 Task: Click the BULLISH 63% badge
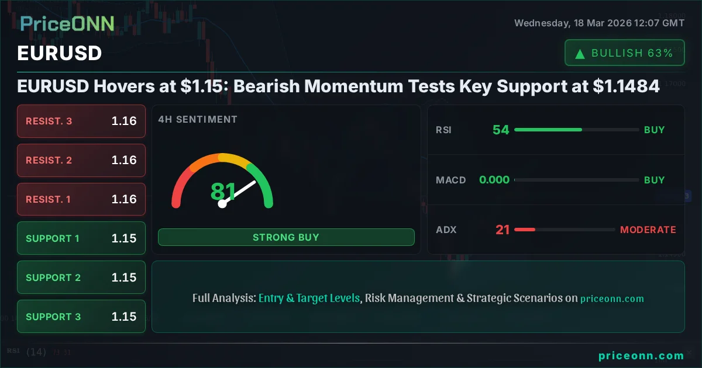click(x=624, y=53)
